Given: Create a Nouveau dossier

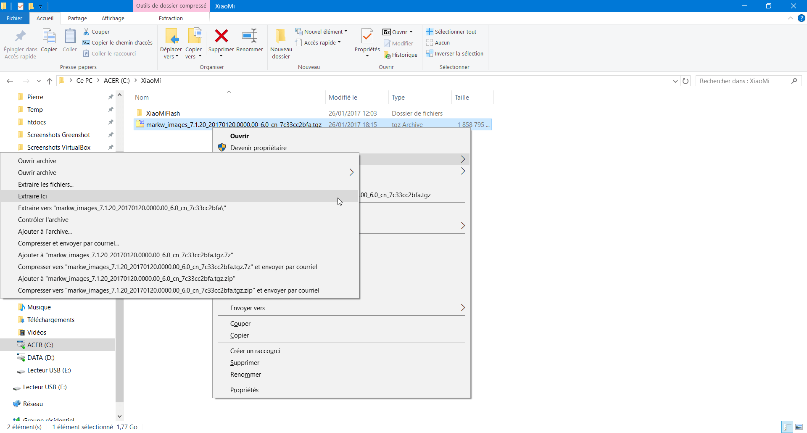Looking at the screenshot, I should [281, 44].
